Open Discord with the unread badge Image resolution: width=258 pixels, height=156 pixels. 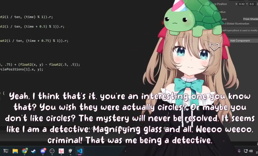[x=43, y=151]
